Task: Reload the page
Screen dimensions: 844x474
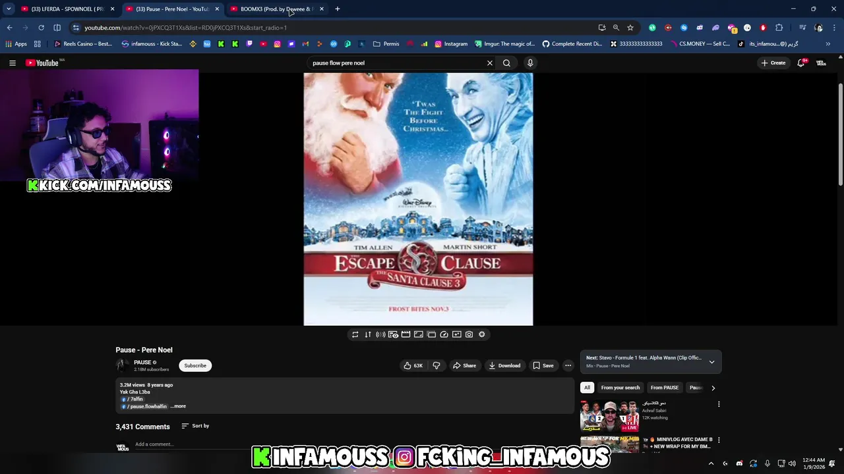Action: click(x=41, y=28)
